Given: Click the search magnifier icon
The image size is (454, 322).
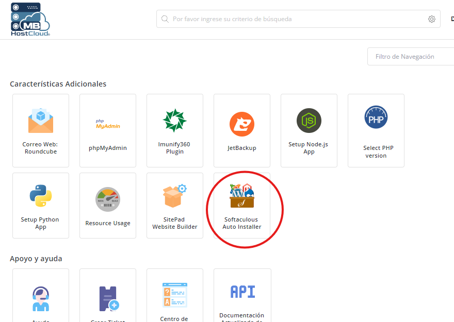Looking at the screenshot, I should pos(165,19).
